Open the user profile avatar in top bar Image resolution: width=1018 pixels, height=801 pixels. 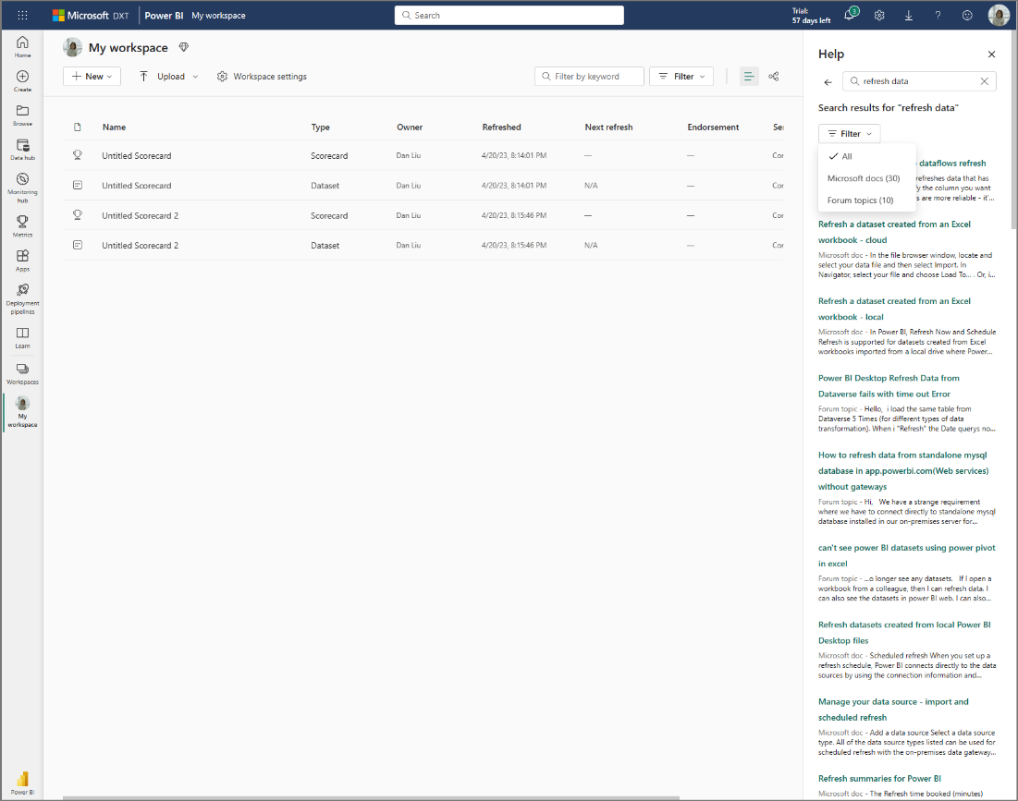coord(998,15)
